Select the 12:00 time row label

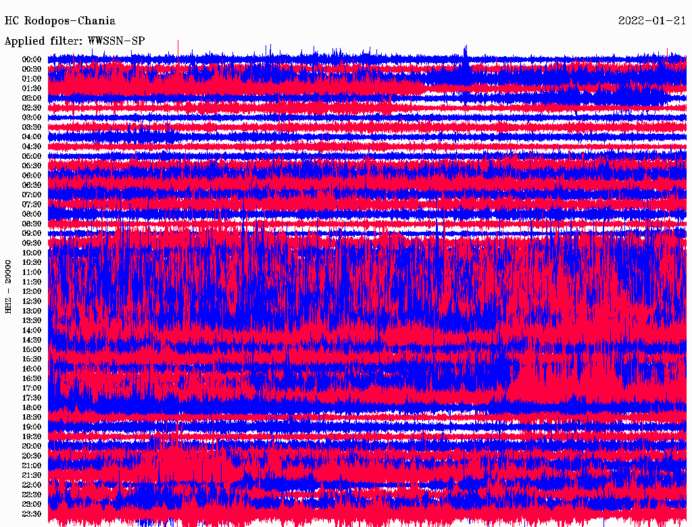pyautogui.click(x=32, y=291)
